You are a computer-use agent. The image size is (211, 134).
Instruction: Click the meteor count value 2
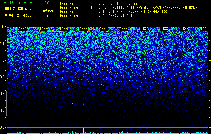point(48,15)
